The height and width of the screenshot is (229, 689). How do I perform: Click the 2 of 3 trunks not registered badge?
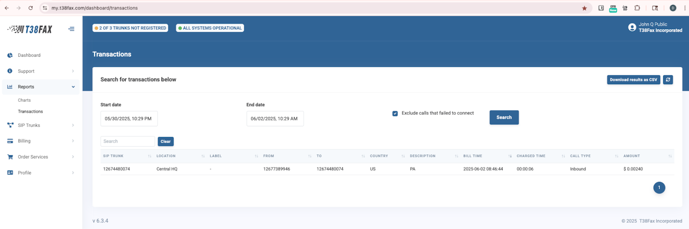[x=130, y=28]
